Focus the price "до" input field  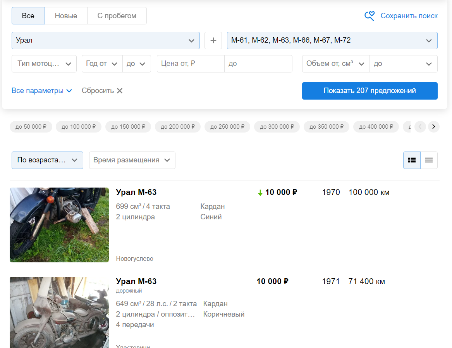click(258, 64)
